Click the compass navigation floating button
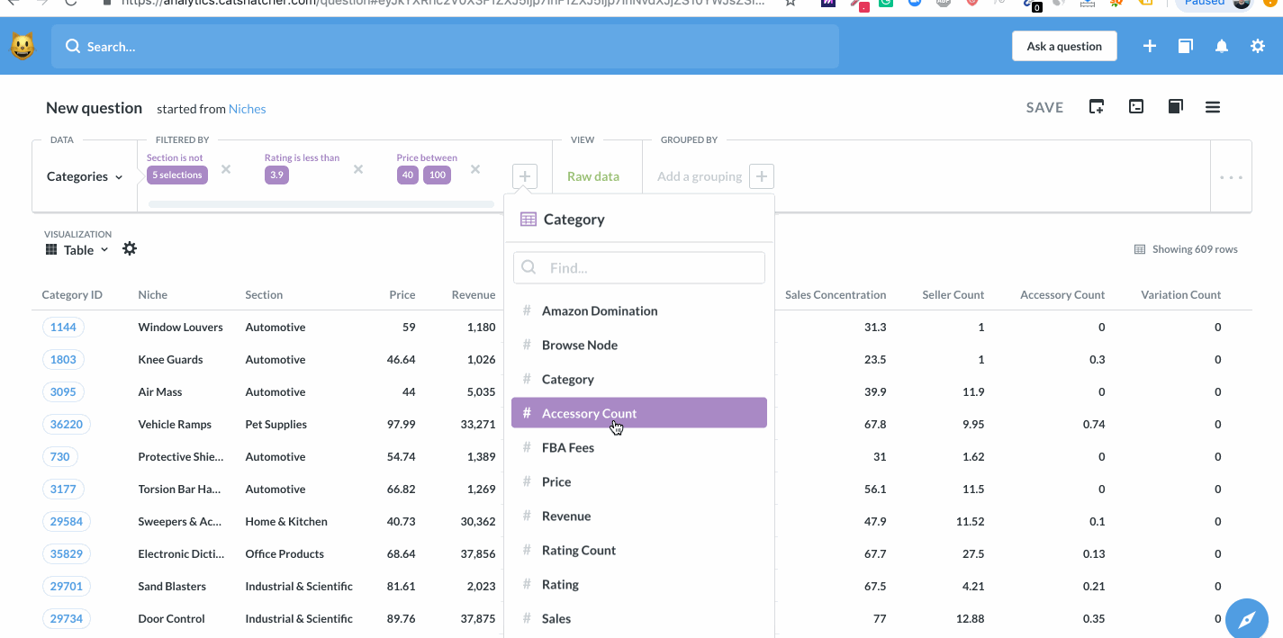The image size is (1283, 638). [1247, 619]
